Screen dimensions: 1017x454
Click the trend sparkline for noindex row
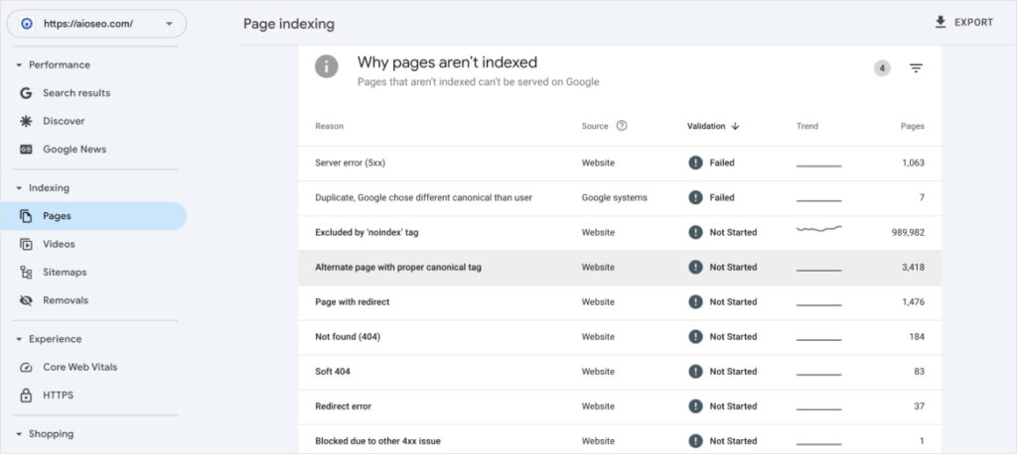[818, 229]
